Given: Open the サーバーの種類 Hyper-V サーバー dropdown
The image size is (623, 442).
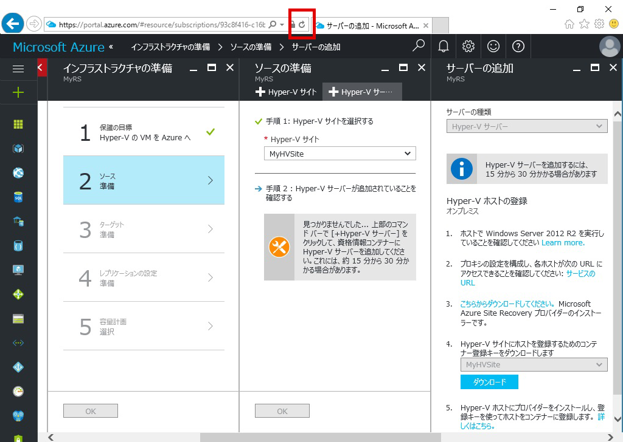Looking at the screenshot, I should 527,126.
